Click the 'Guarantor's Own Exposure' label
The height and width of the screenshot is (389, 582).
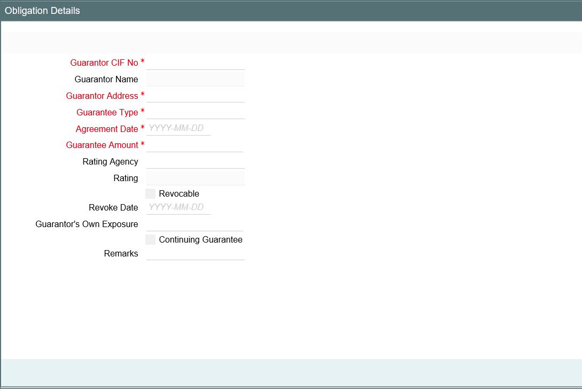(87, 224)
